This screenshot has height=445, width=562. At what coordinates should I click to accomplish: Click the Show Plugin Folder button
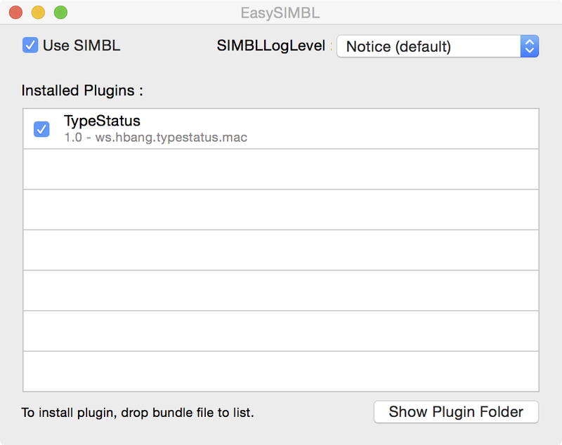point(456,412)
